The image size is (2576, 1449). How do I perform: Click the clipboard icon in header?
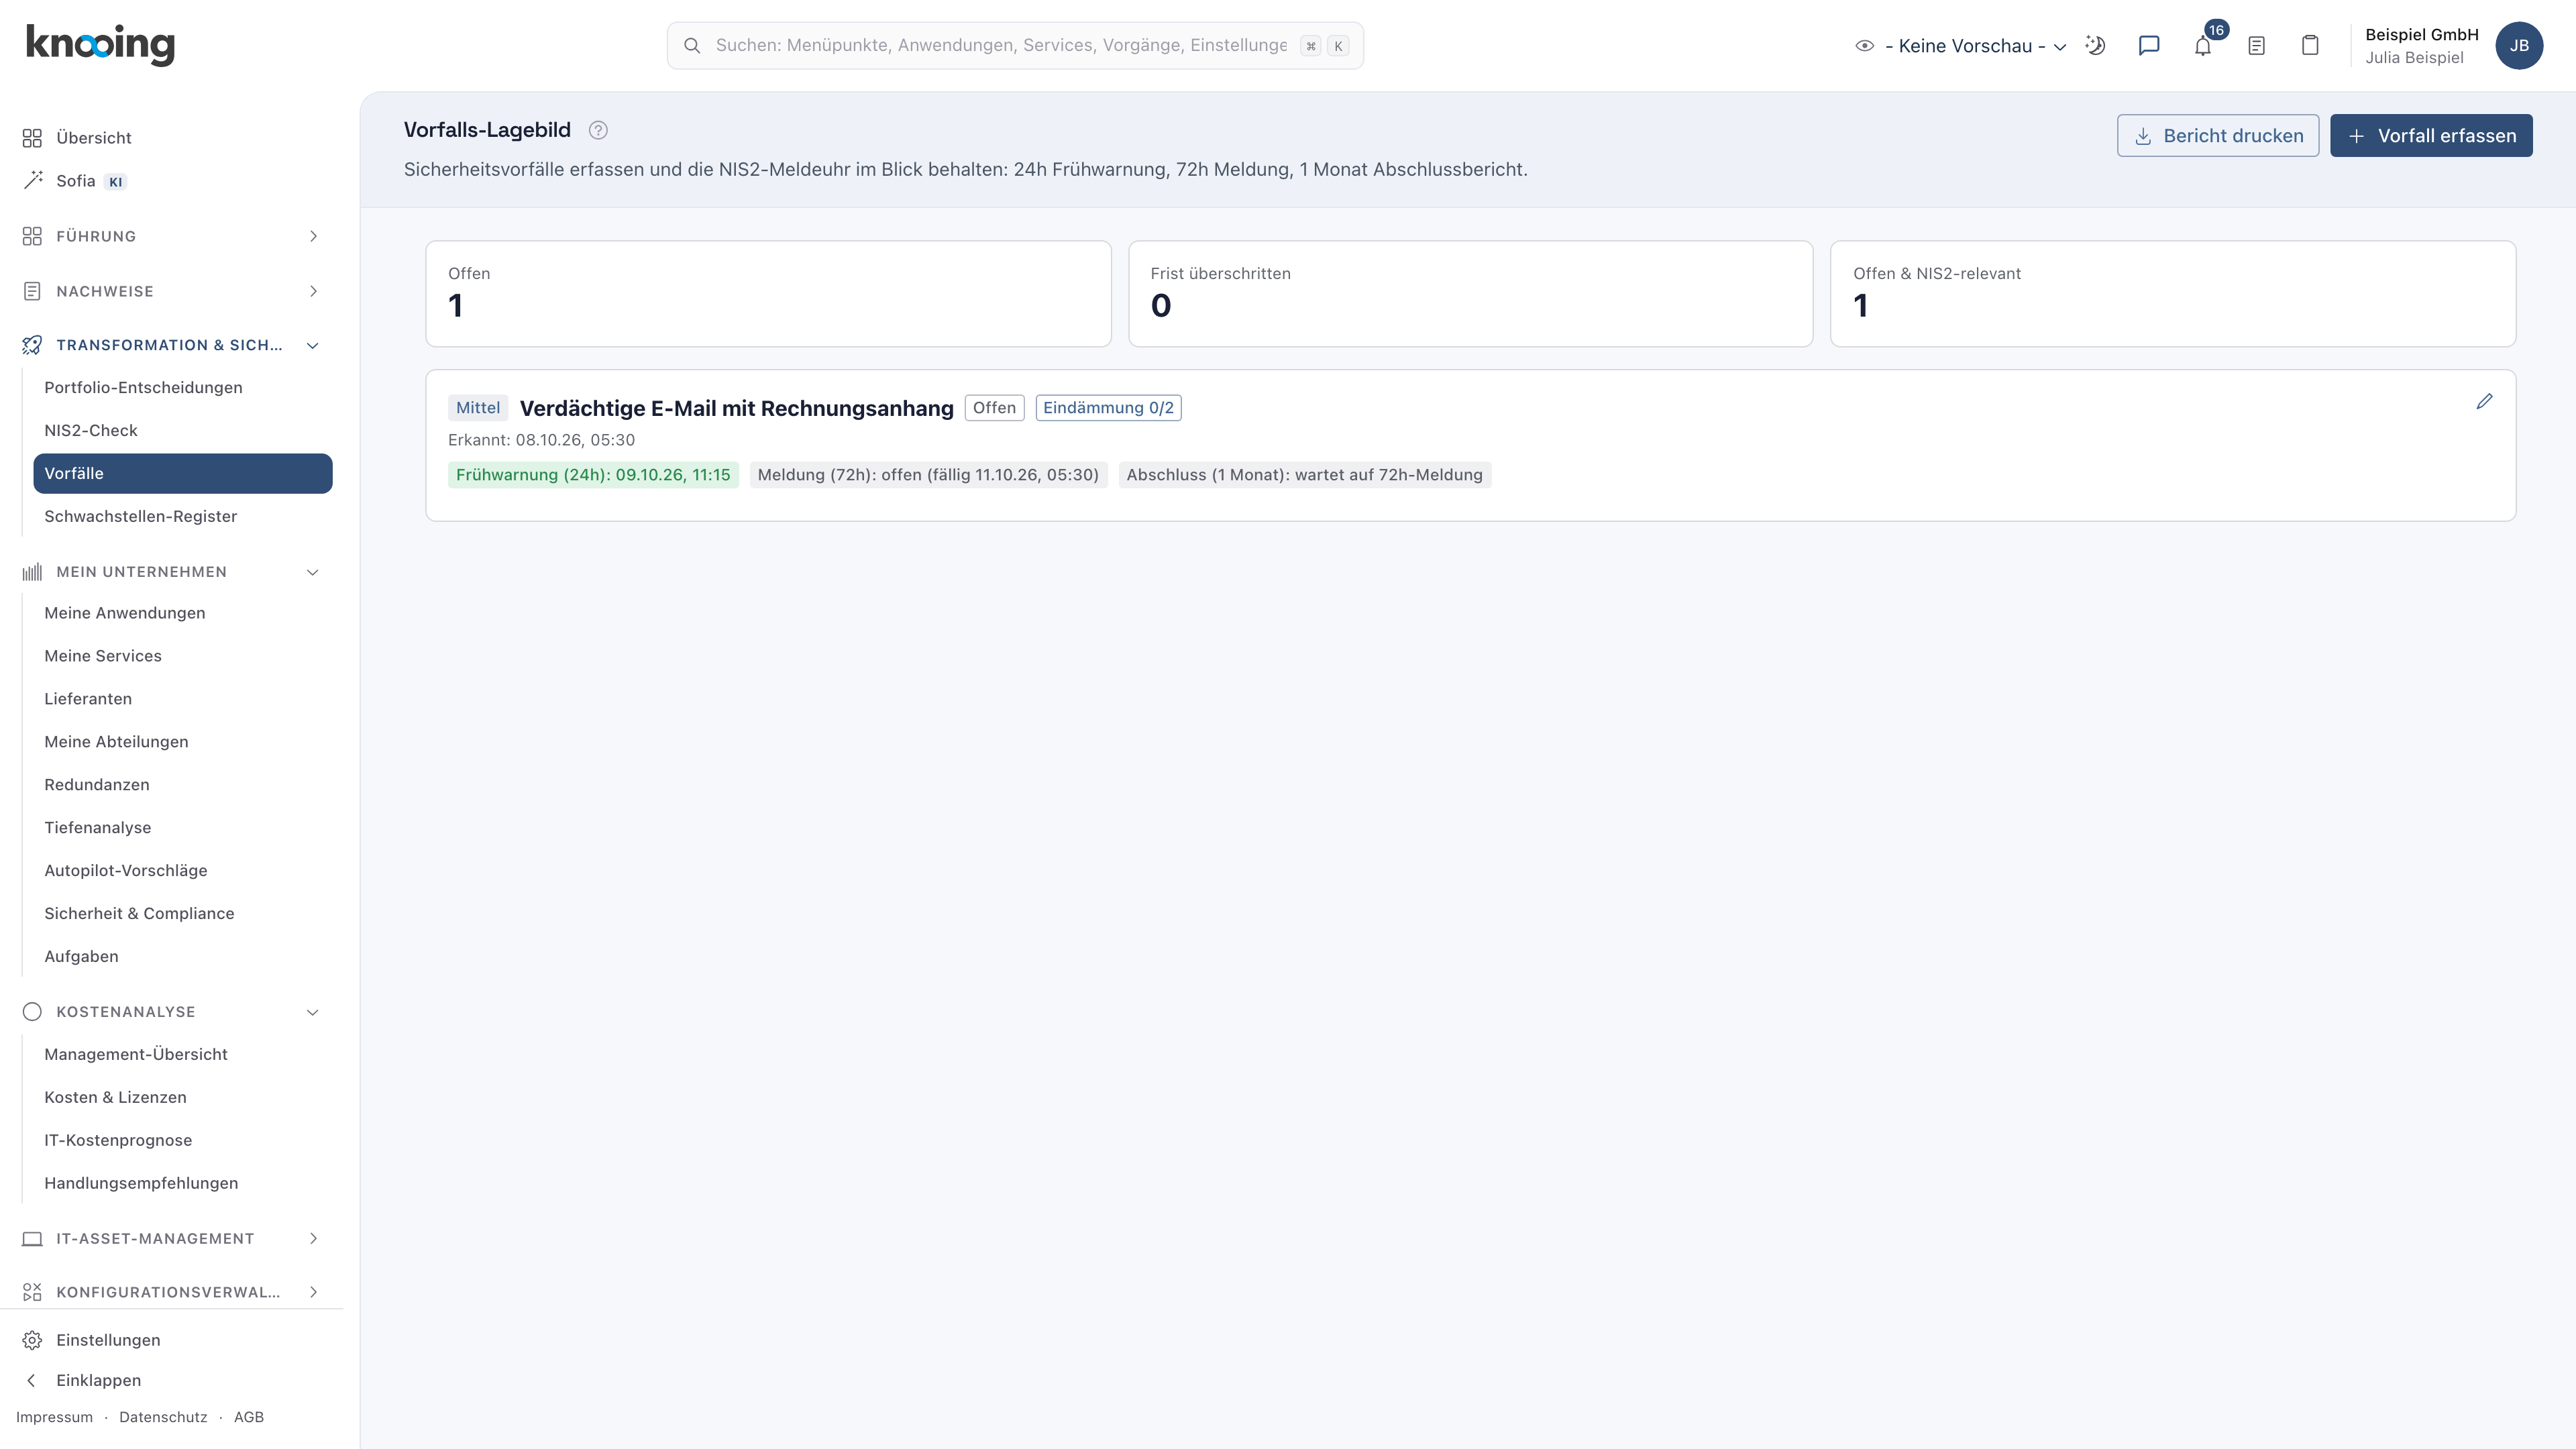coord(2310,46)
